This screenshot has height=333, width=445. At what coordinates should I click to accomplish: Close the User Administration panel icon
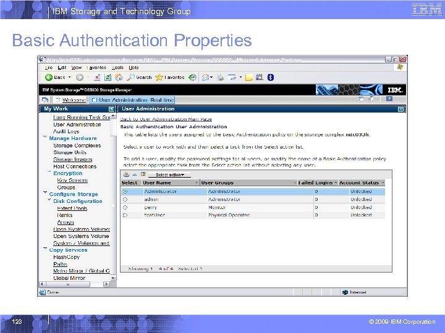400,109
